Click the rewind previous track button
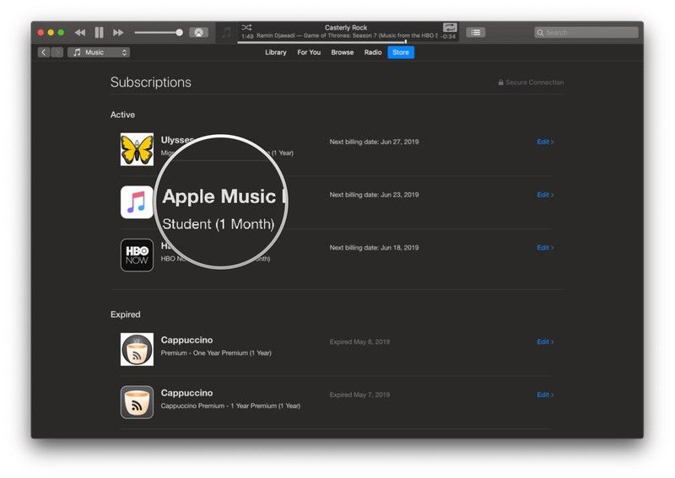 coord(79,32)
